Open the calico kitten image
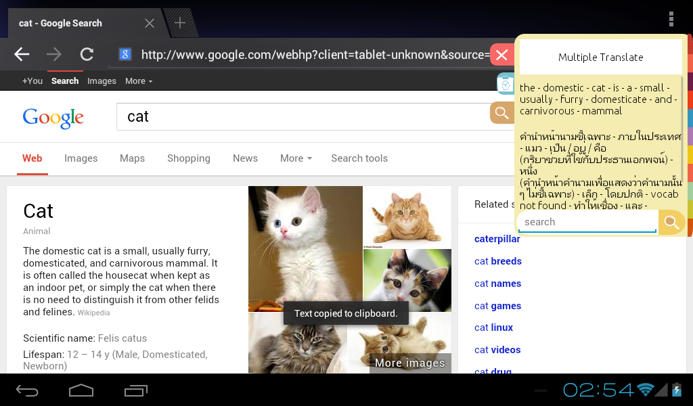The height and width of the screenshot is (406, 693). coord(407,281)
